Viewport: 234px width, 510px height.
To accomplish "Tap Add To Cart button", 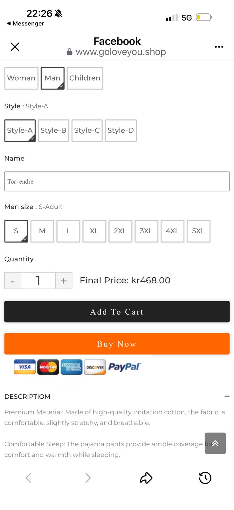I will pyautogui.click(x=117, y=312).
